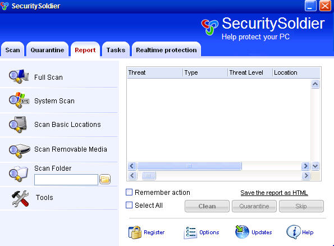Click the Options checklist icon

click(190, 233)
